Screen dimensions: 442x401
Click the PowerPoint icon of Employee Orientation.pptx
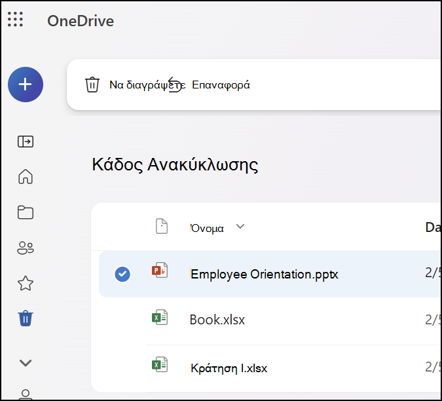[x=160, y=270]
